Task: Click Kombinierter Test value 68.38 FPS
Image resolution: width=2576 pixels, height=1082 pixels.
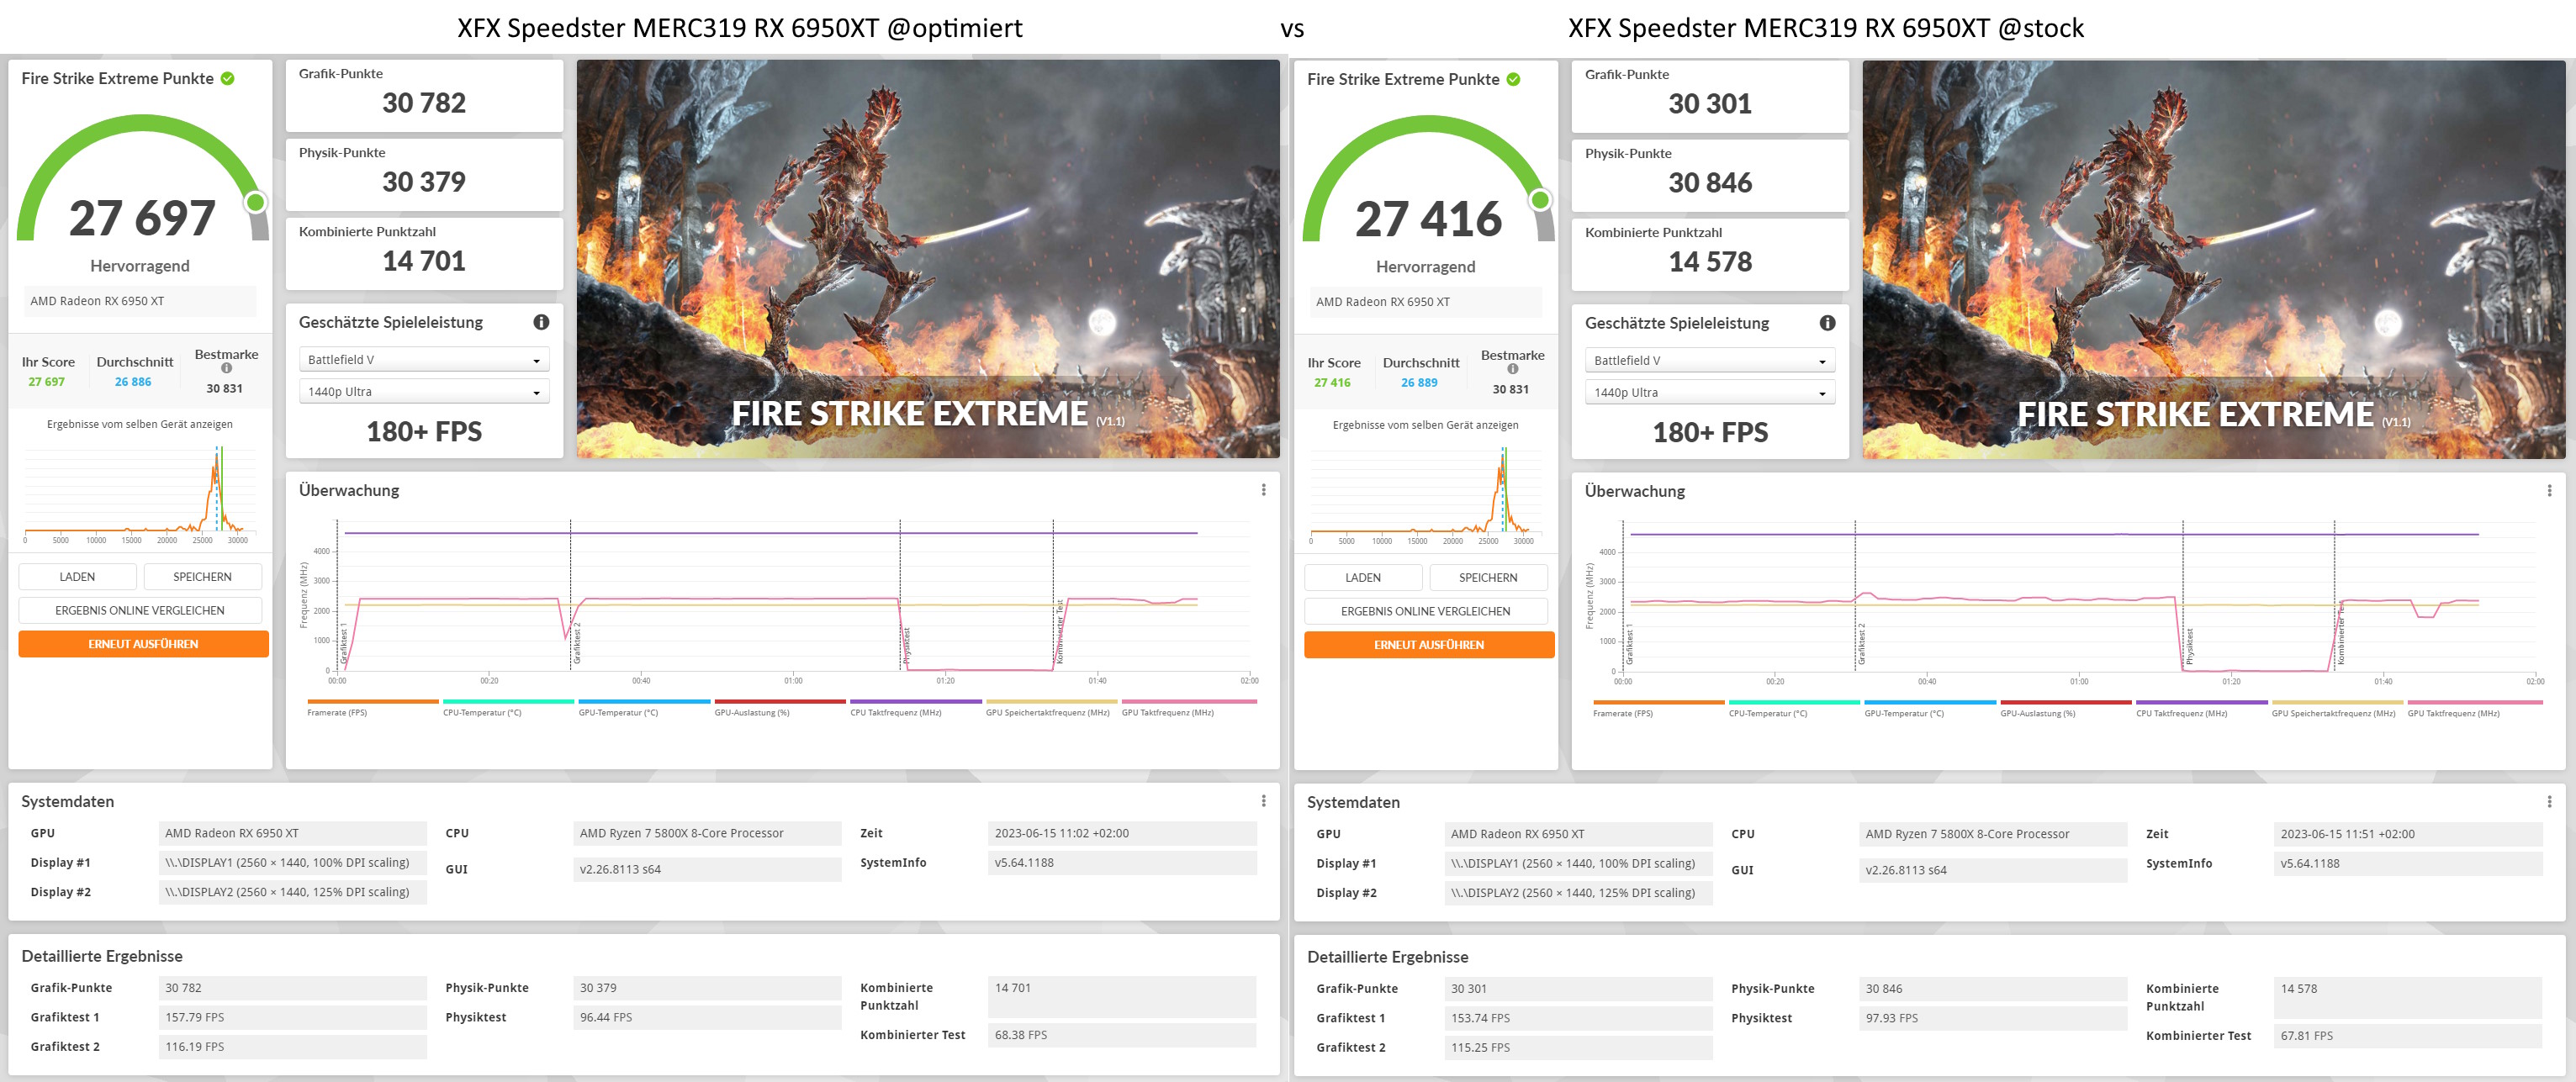Action: point(1122,1035)
